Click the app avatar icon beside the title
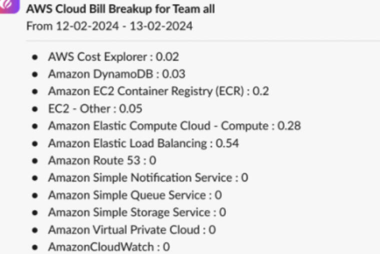This screenshot has width=380, height=254. (7, 7)
